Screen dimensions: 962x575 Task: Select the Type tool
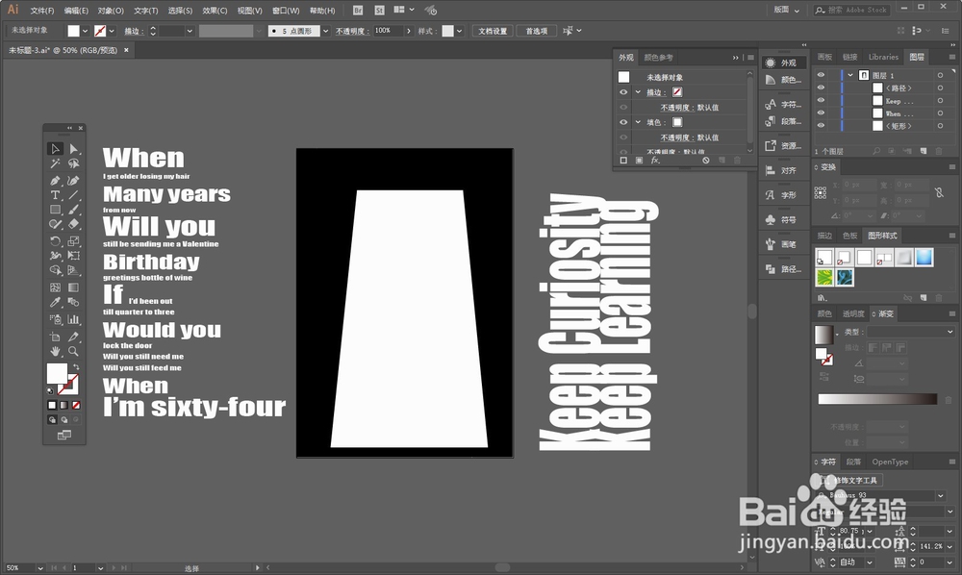pyautogui.click(x=55, y=195)
